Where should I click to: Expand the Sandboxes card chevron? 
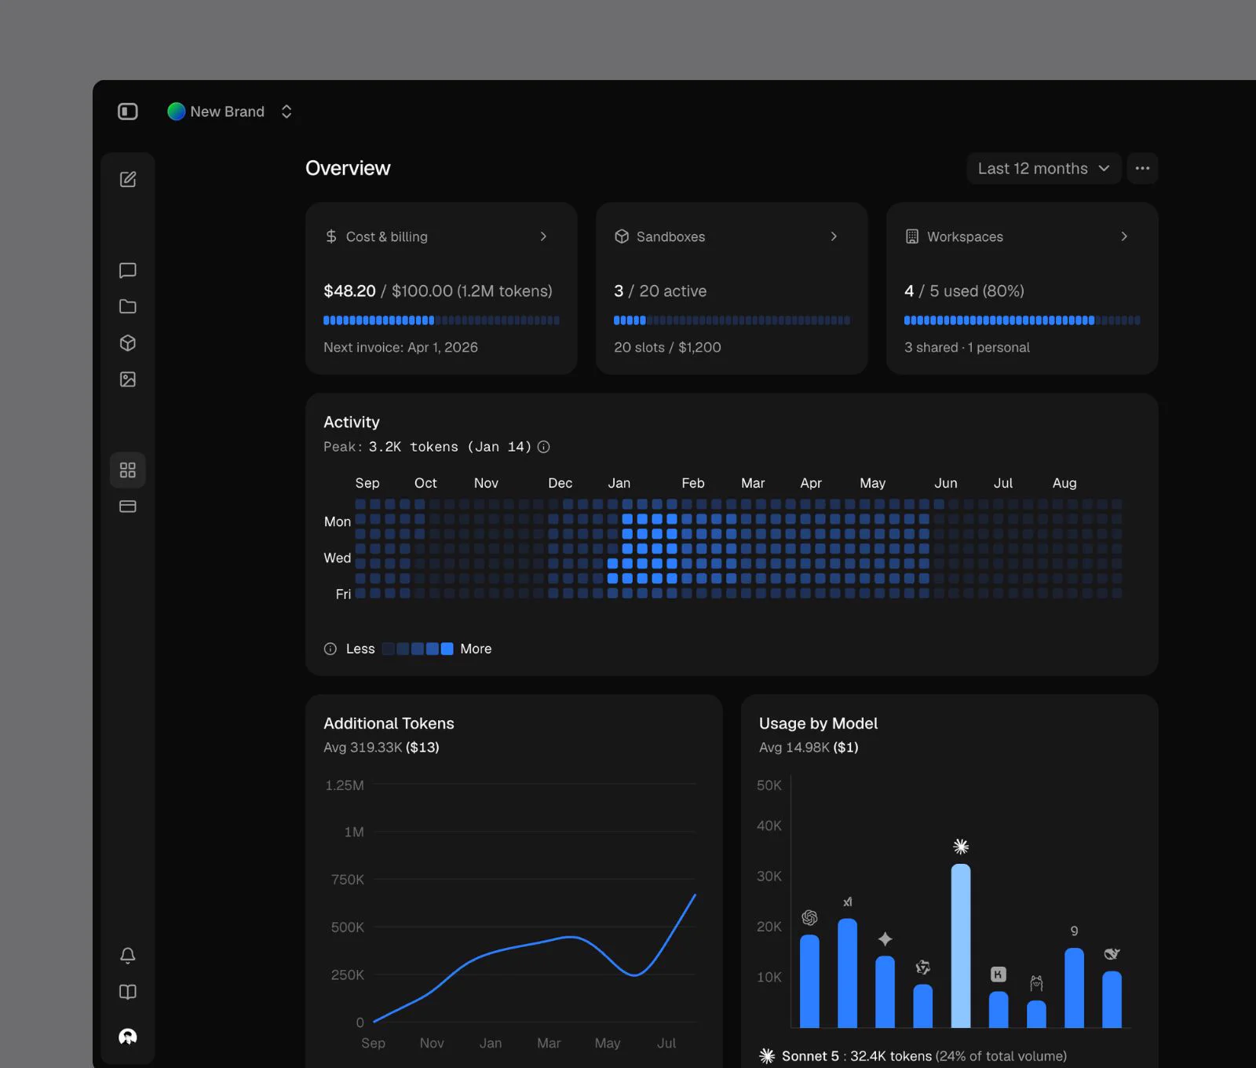pyautogui.click(x=834, y=236)
